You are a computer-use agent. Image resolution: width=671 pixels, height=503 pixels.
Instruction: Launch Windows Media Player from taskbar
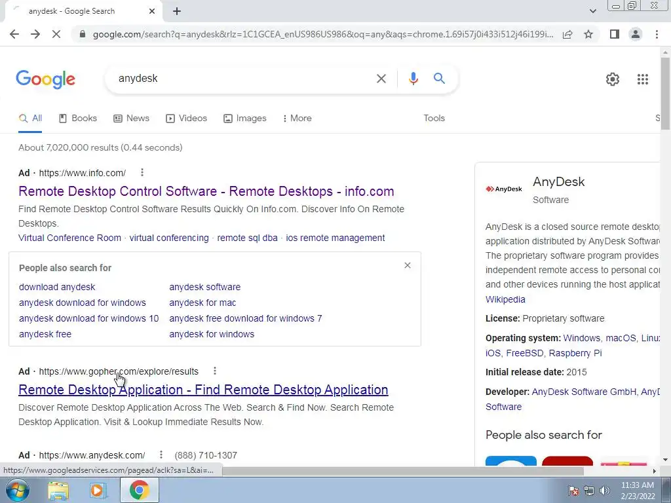98,491
